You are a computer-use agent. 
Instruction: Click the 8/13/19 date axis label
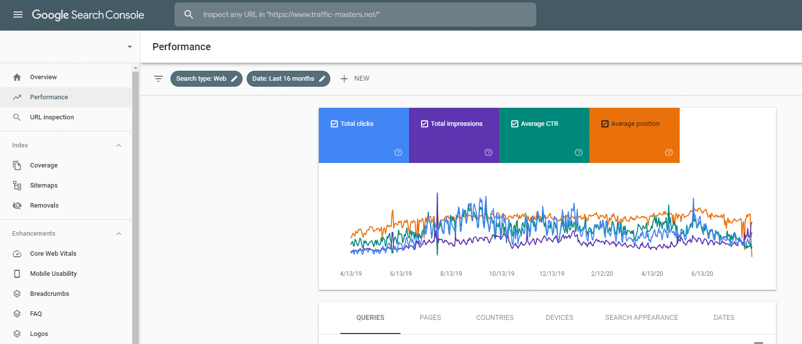451,274
